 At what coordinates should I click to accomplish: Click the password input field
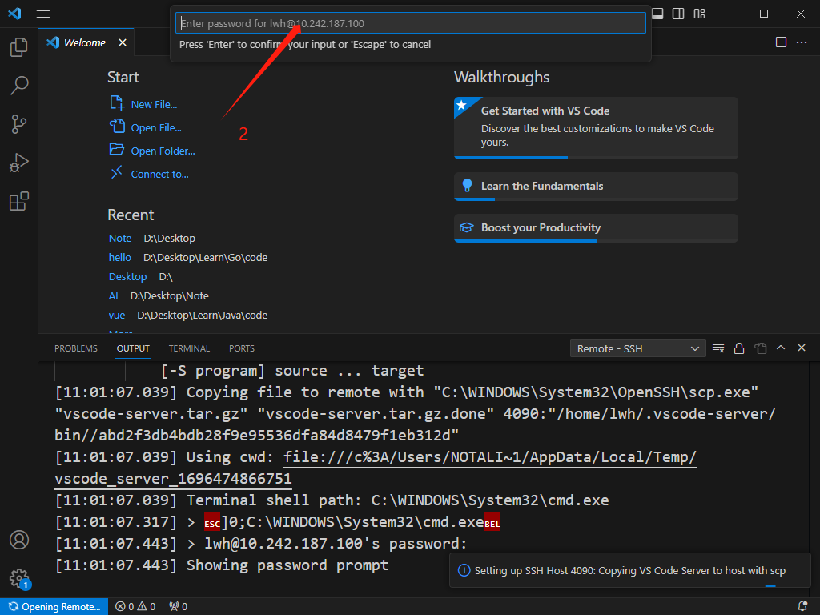[x=411, y=23]
